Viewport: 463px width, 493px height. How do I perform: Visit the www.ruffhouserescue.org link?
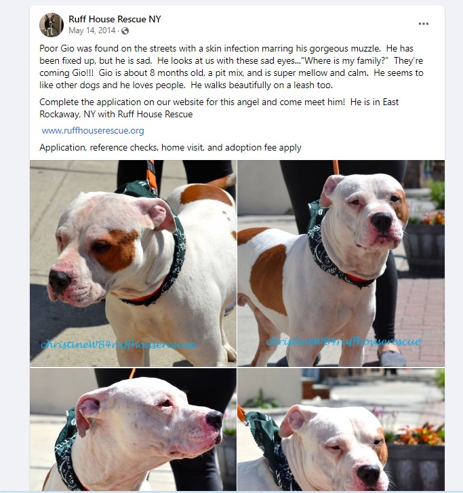tap(93, 130)
